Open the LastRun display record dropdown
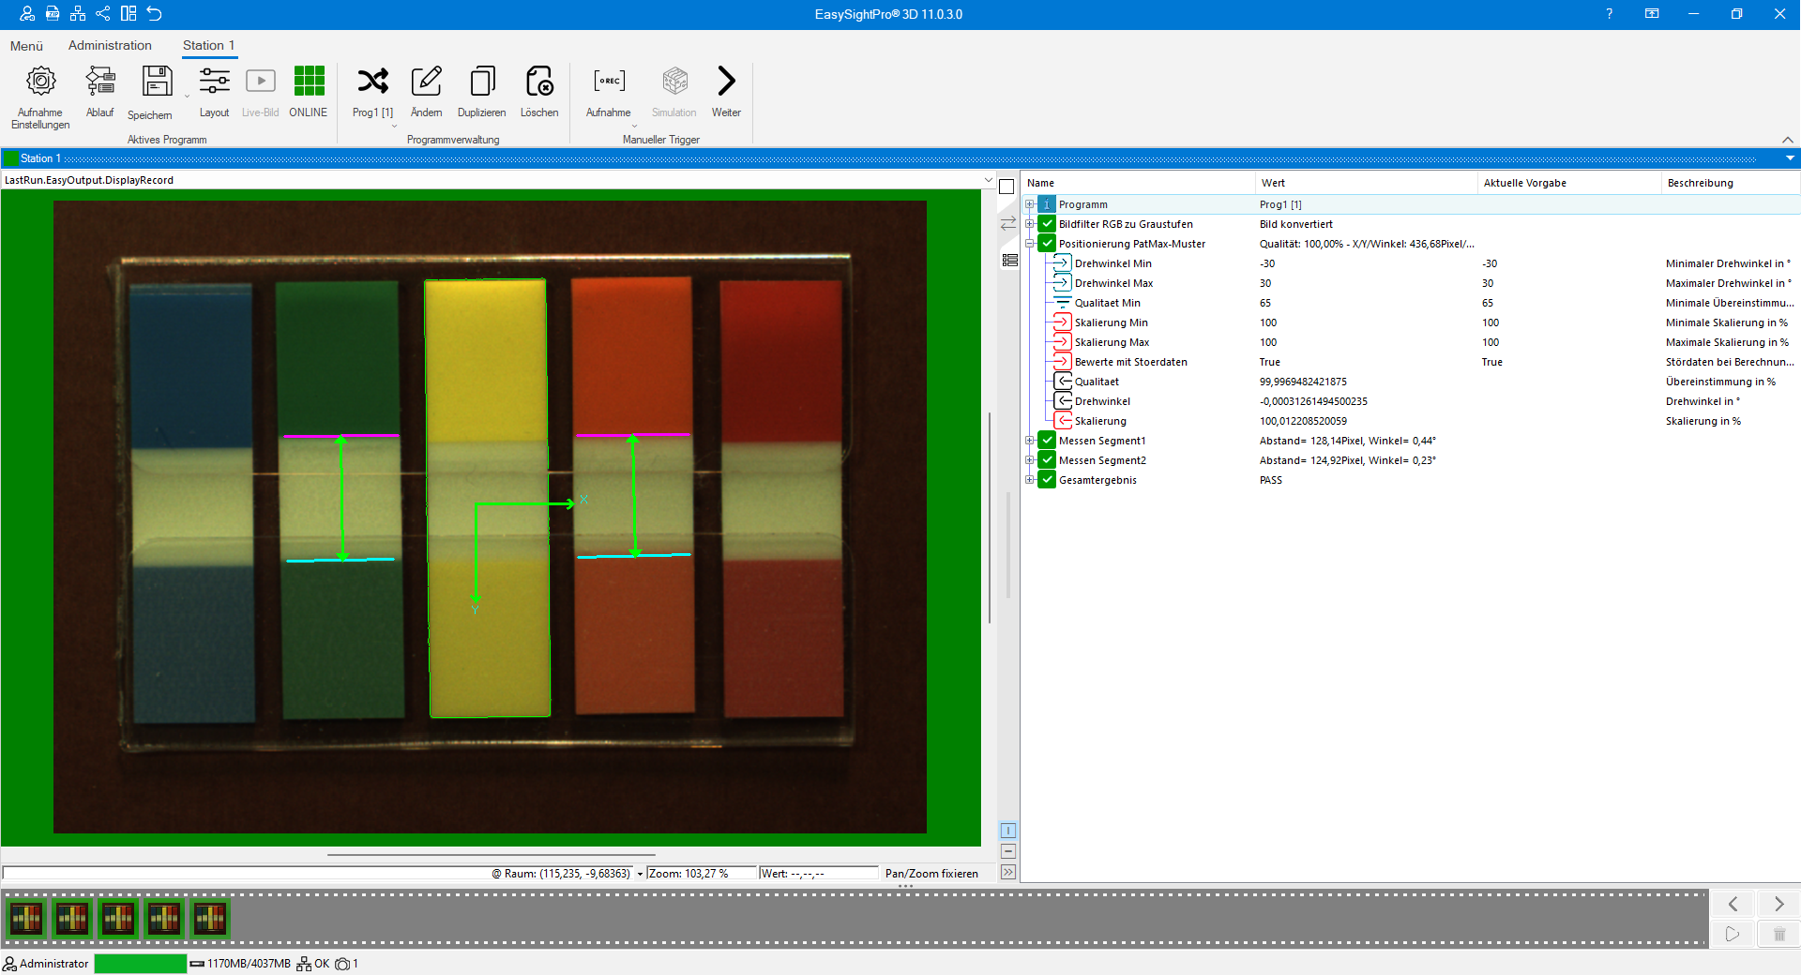The height and width of the screenshot is (975, 1801). [988, 180]
